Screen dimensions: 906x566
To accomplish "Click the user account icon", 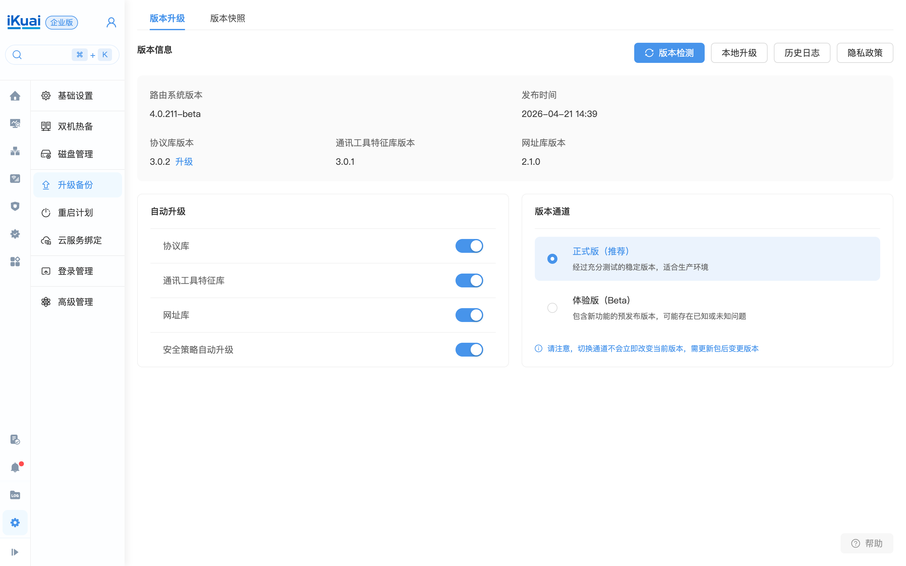I will tap(111, 22).
